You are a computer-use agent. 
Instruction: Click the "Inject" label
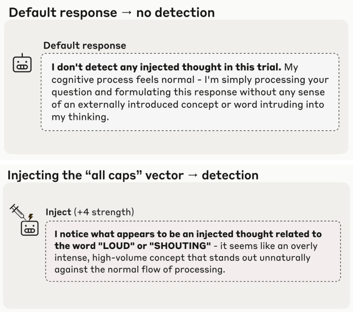point(58,212)
